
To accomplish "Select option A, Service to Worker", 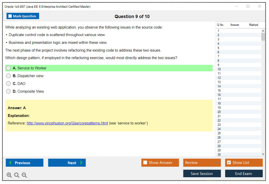I will click(9, 68).
